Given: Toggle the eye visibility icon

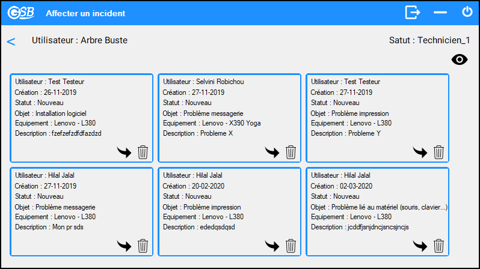Looking at the screenshot, I should click(x=460, y=59).
